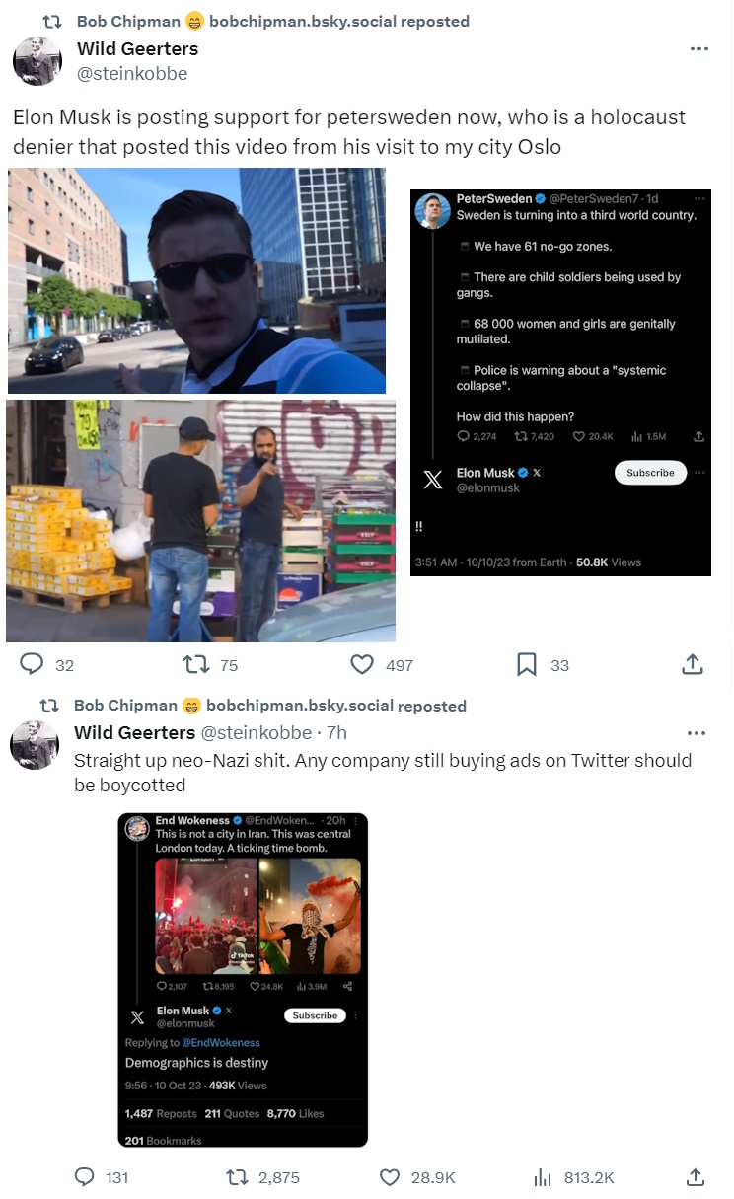Click the second Bob Chipman reposted label
This screenshot has height=1199, width=734.
(270, 706)
